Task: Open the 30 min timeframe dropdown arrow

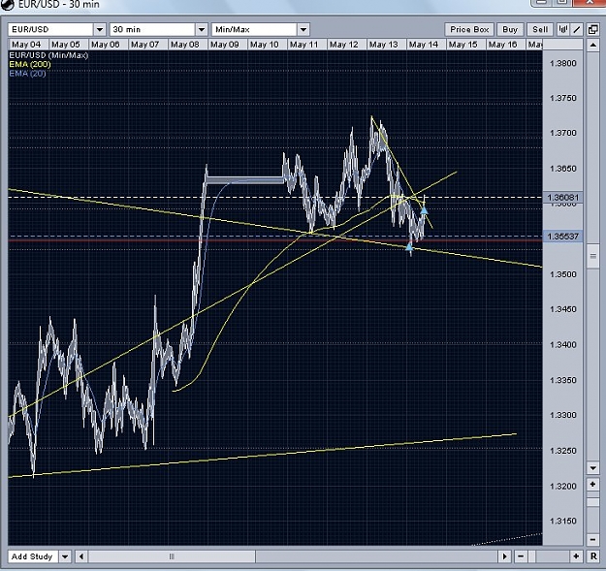Action: [202, 29]
